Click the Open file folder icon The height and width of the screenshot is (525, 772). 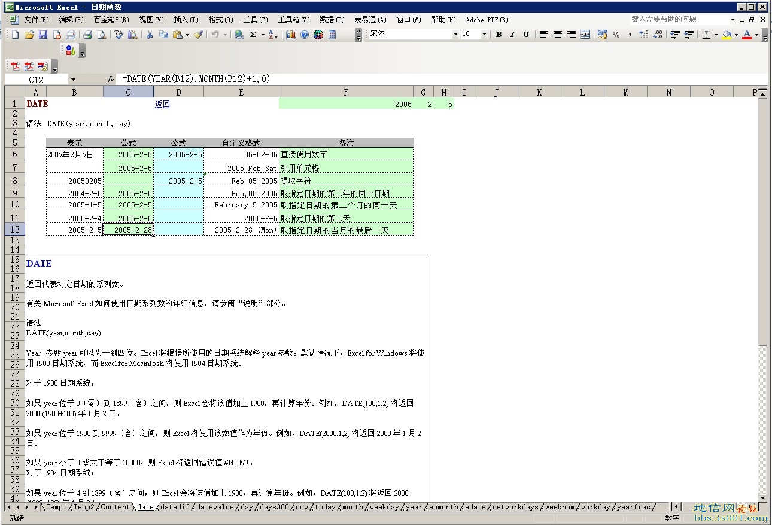pyautogui.click(x=29, y=35)
